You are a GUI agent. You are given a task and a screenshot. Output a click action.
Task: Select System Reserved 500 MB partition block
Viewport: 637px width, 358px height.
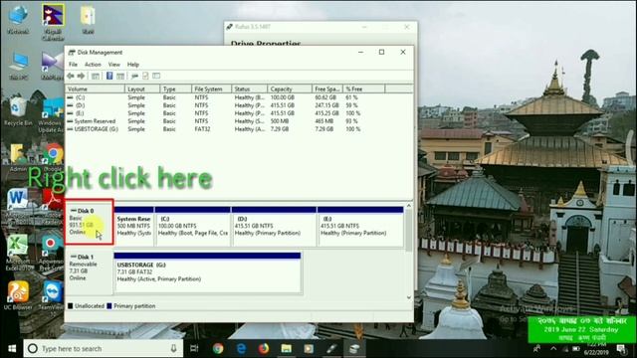coord(133,226)
